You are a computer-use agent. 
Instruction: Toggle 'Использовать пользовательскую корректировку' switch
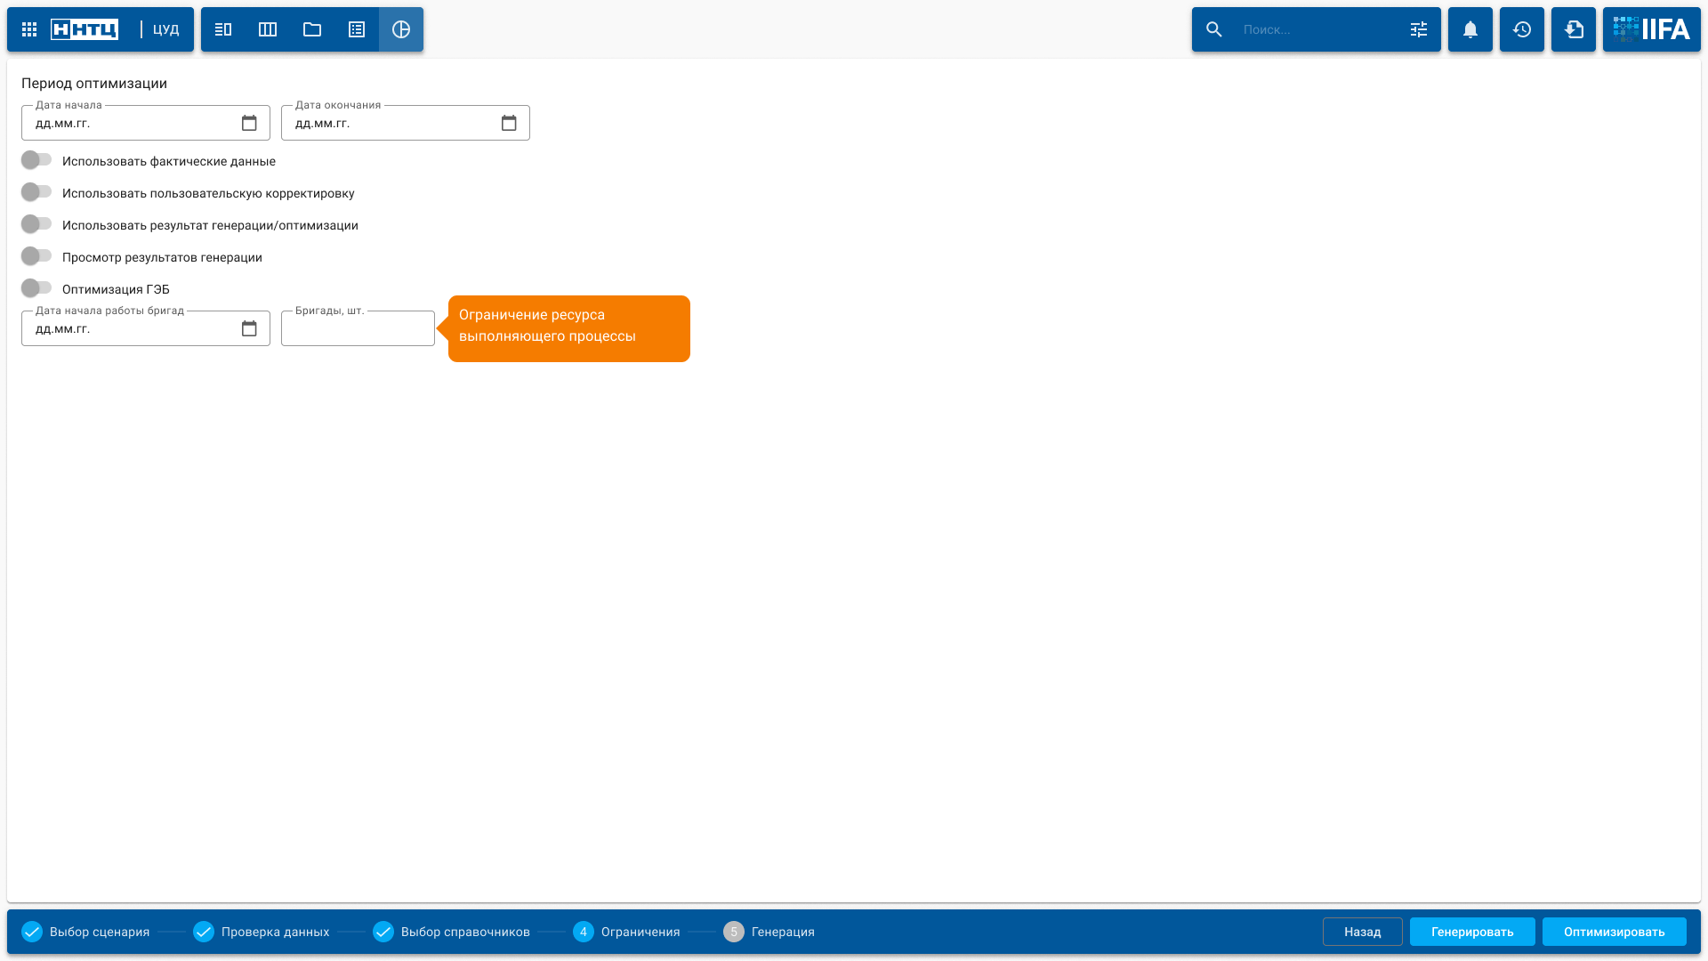point(36,192)
